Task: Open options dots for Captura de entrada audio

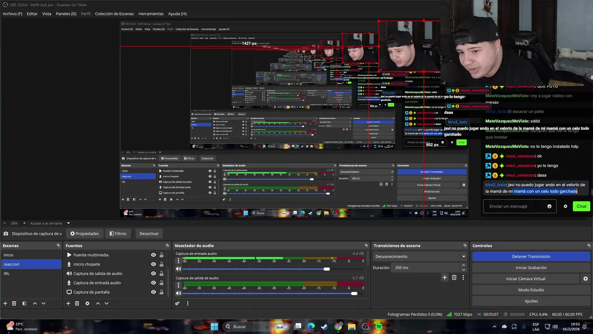Action: coord(178,261)
